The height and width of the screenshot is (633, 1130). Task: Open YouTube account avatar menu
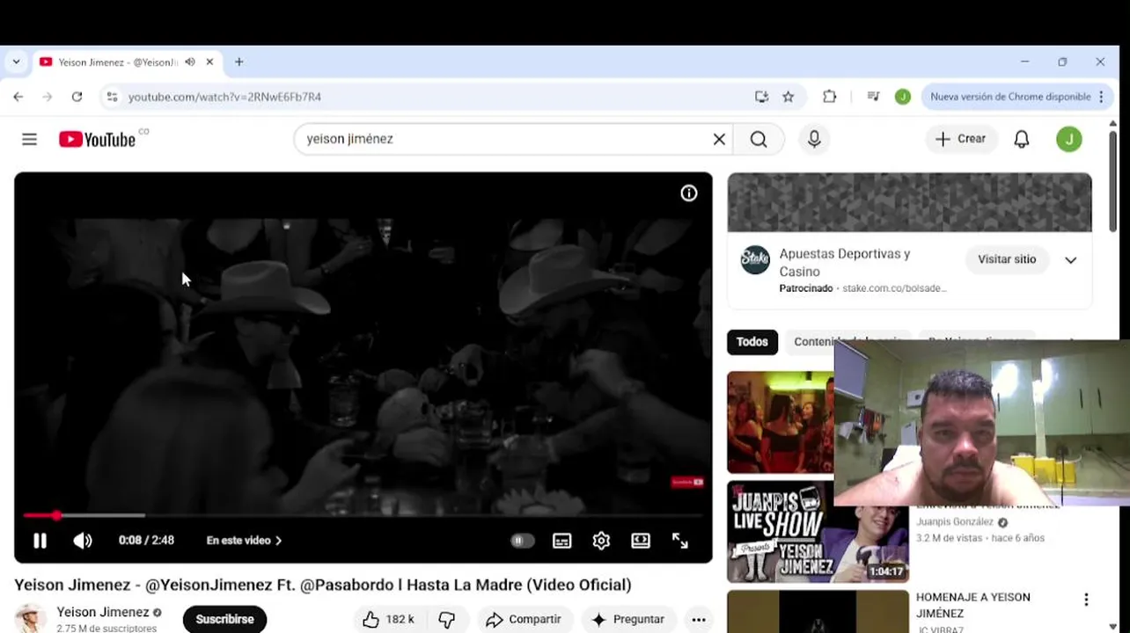click(x=1069, y=139)
